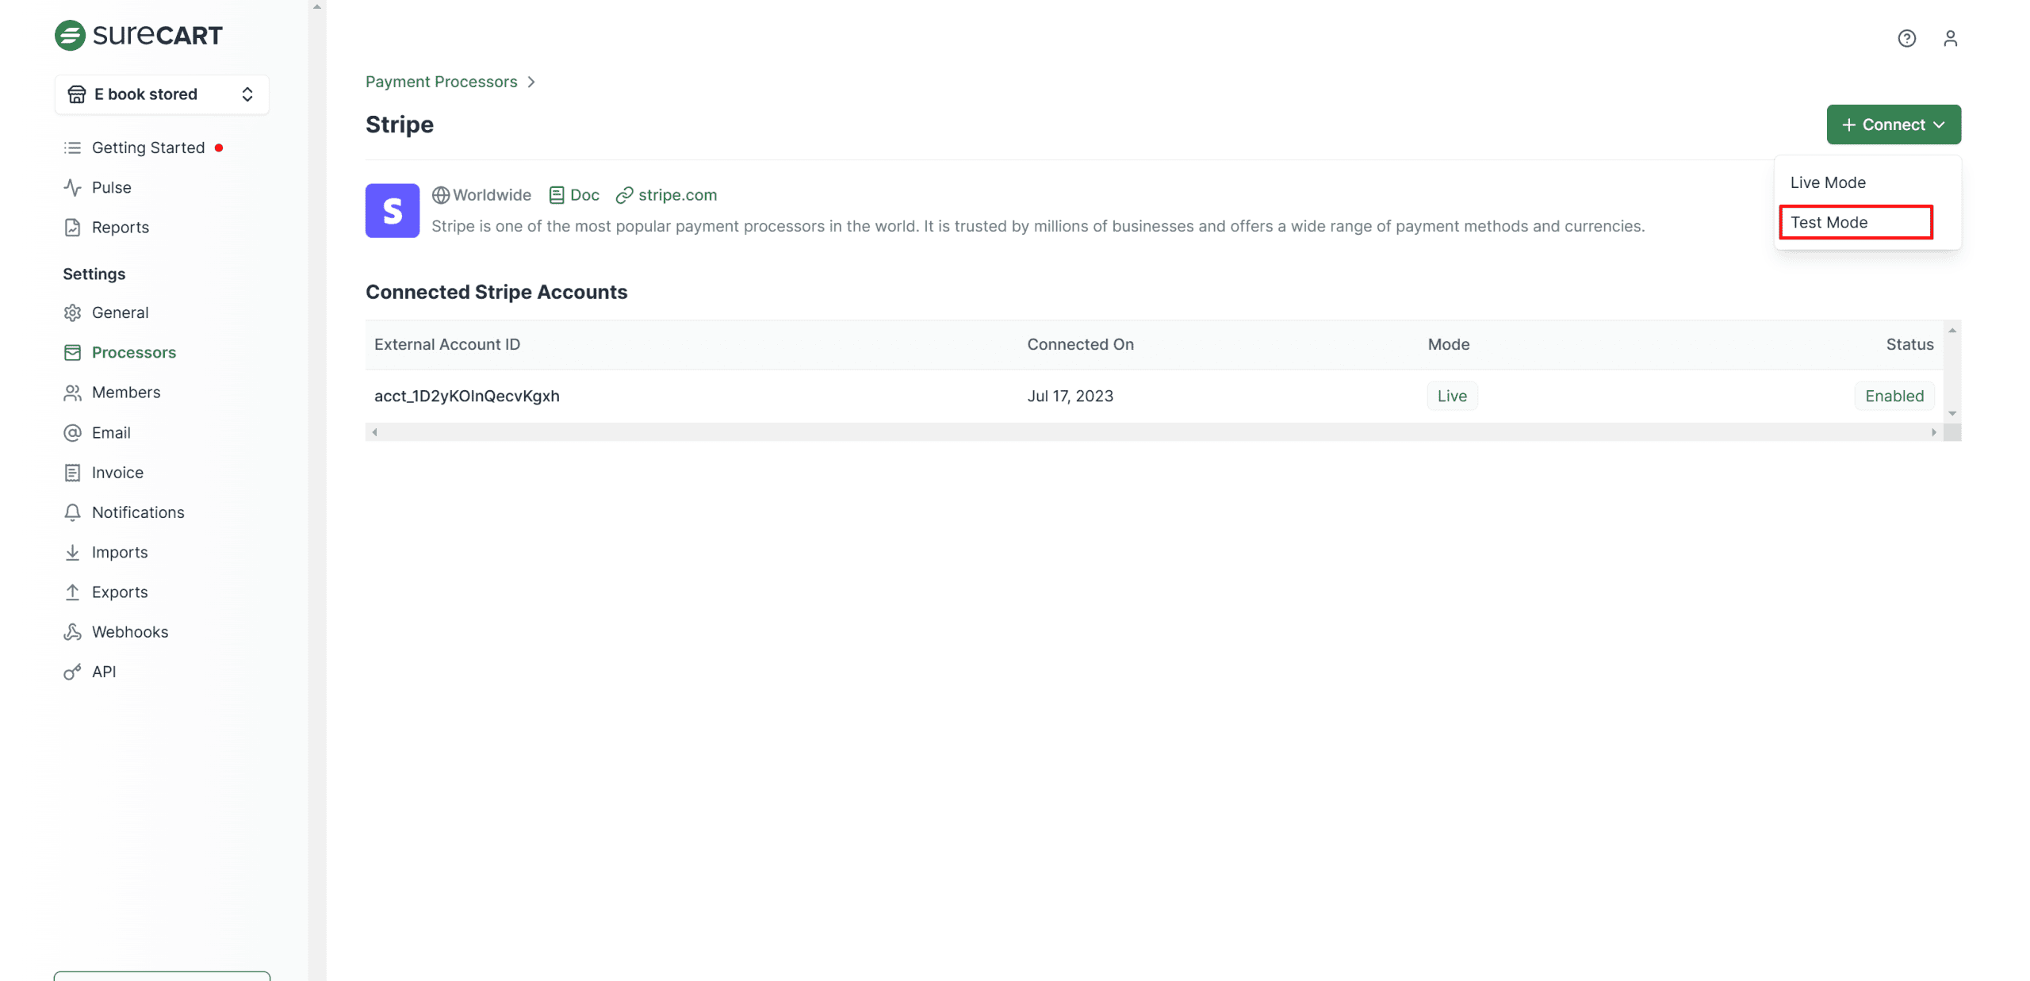
Task: Open the Stripe Doc link
Action: click(x=584, y=195)
